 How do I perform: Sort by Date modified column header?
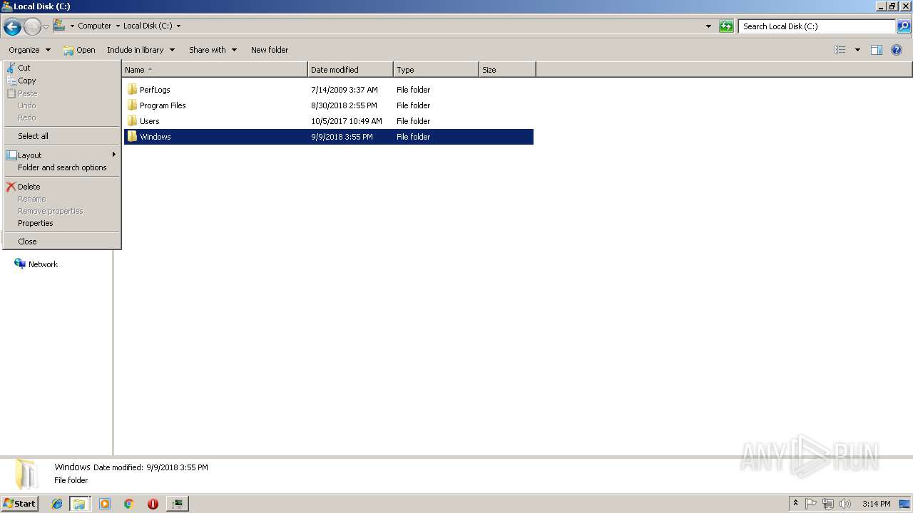(x=350, y=70)
